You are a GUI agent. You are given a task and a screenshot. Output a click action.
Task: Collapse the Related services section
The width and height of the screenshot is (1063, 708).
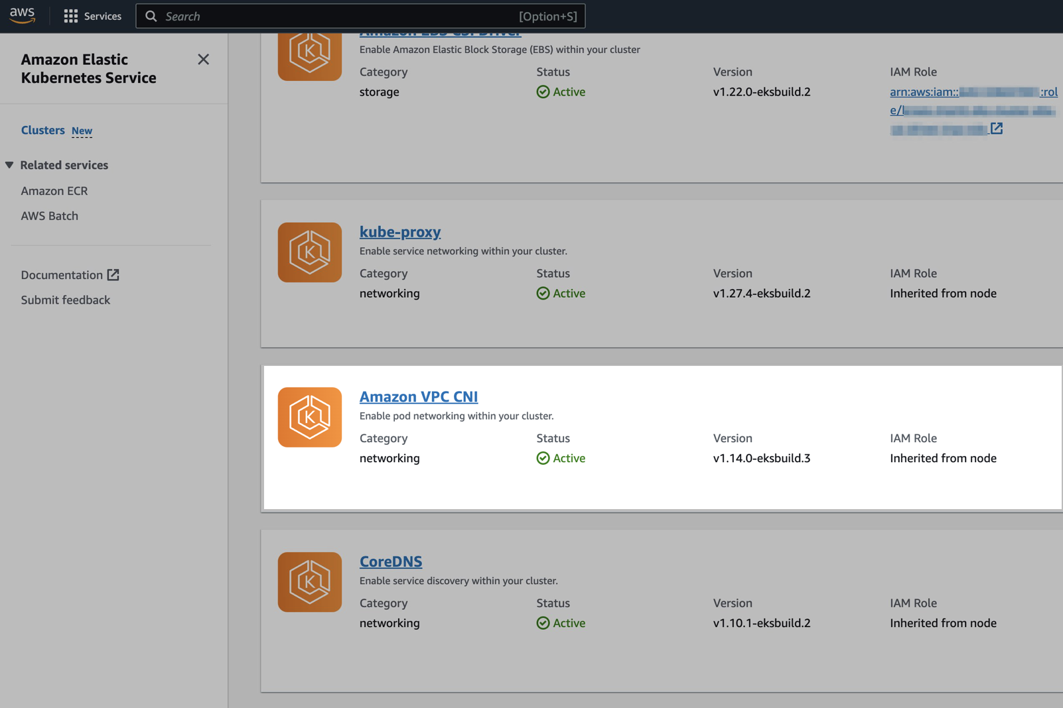click(9, 164)
